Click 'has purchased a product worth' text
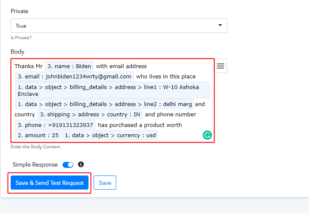The height and width of the screenshot is (213, 309). coord(140,125)
